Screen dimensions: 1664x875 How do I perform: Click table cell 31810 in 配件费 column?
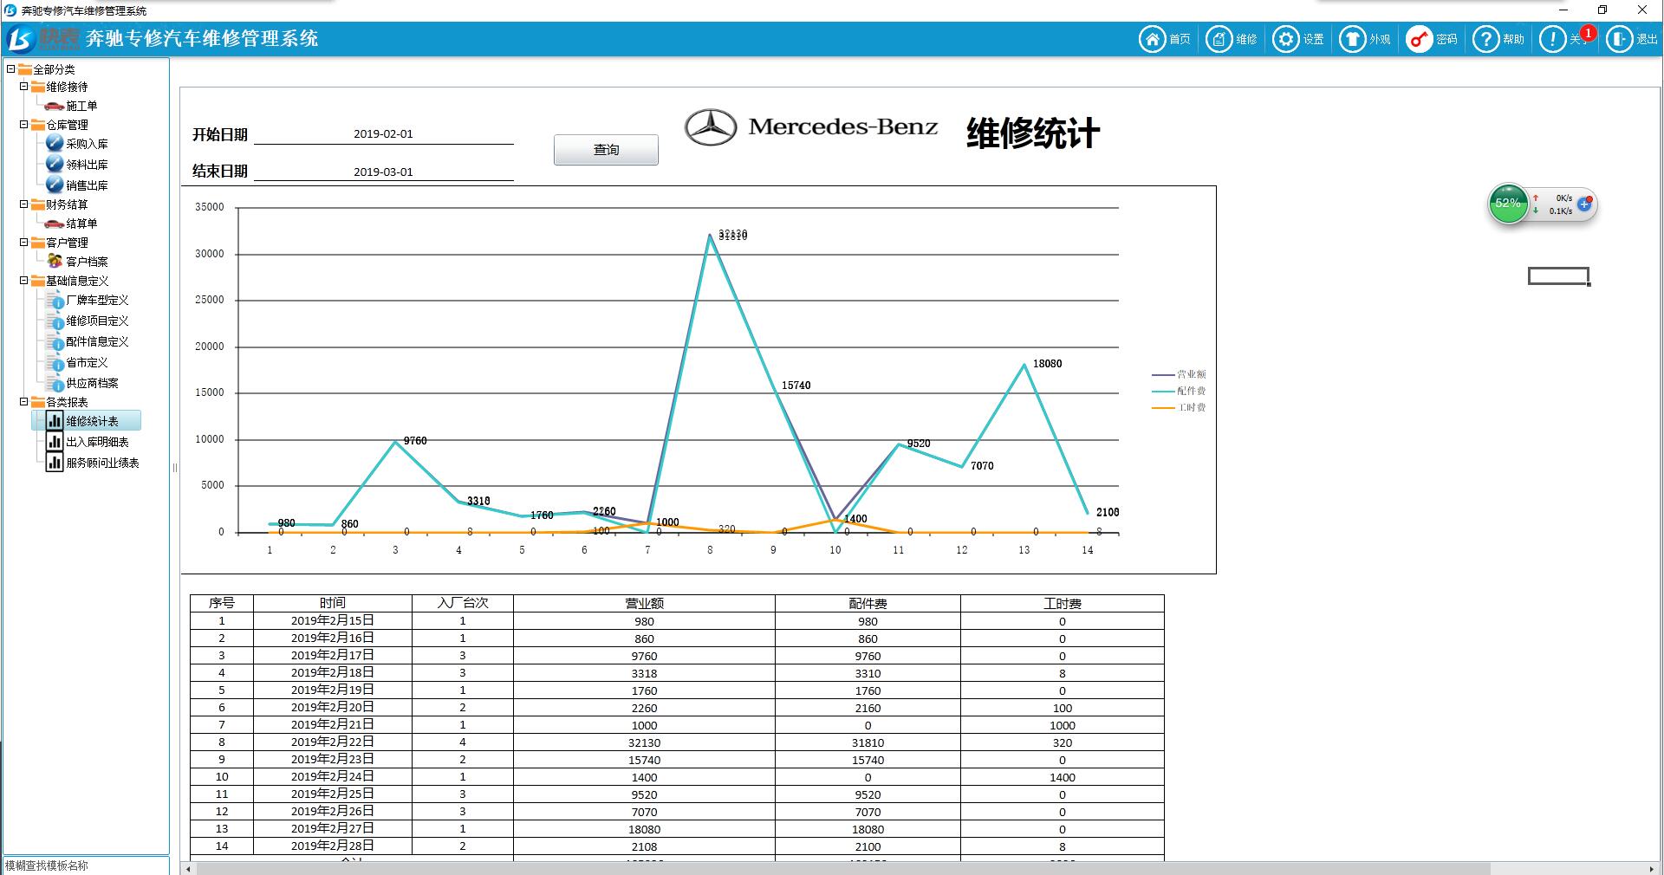click(868, 742)
